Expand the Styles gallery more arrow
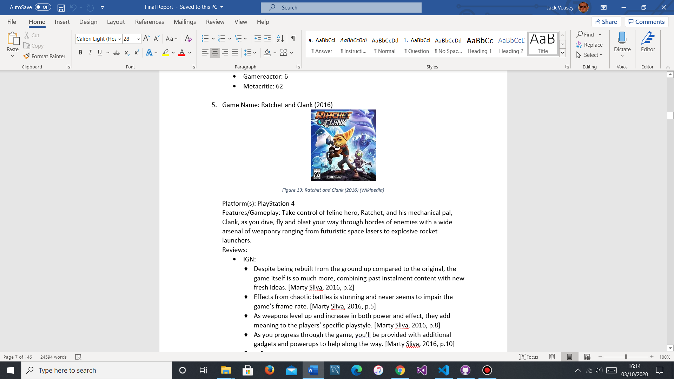The height and width of the screenshot is (379, 674). [562, 53]
